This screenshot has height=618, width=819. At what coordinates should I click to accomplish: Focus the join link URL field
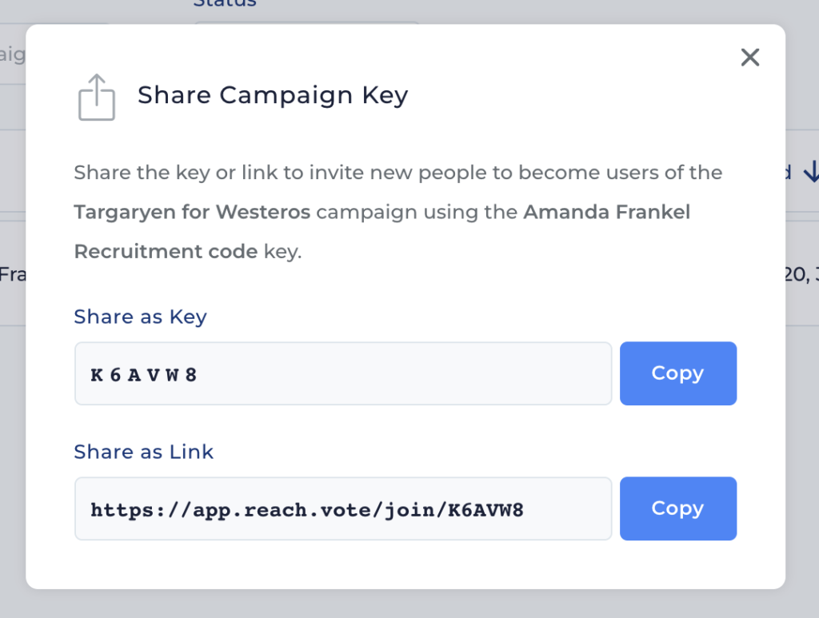coord(343,509)
